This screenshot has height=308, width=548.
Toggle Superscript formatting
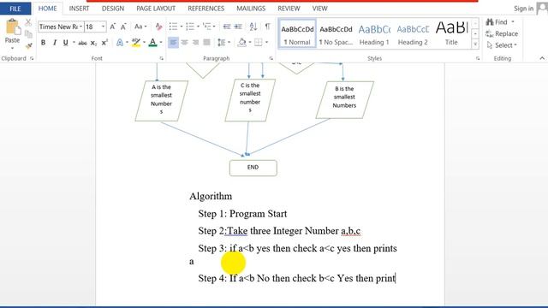click(104, 43)
